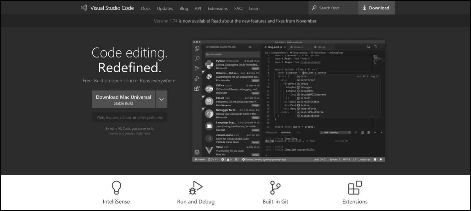471x211 pixels.
Task: Click Download Mac Universal Stable Build
Action: [123, 99]
